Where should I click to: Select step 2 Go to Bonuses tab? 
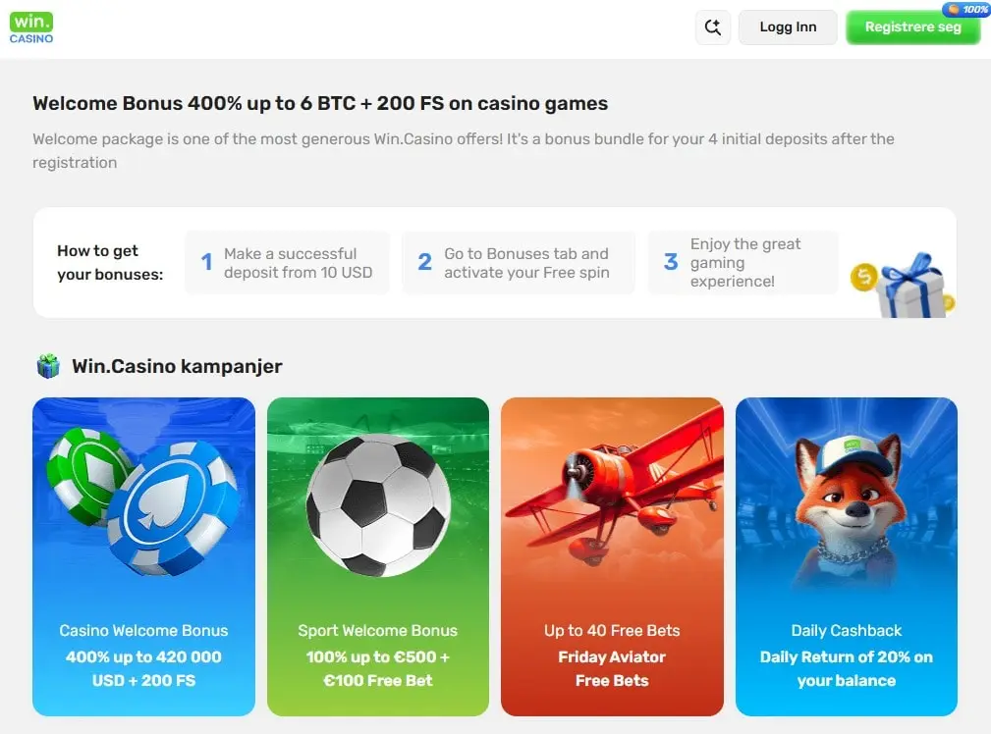519,263
